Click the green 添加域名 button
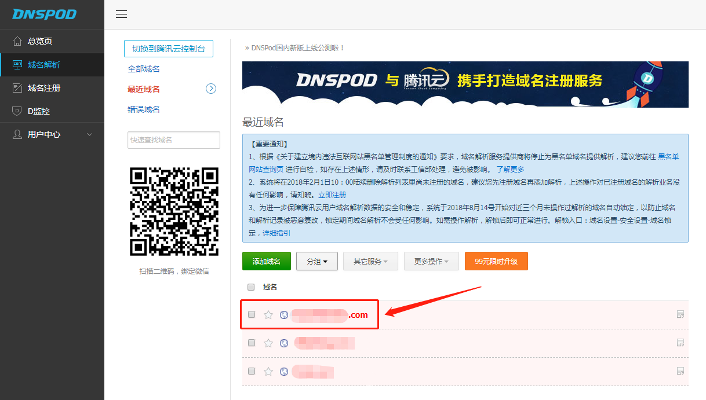Image resolution: width=706 pixels, height=400 pixels. tap(266, 261)
